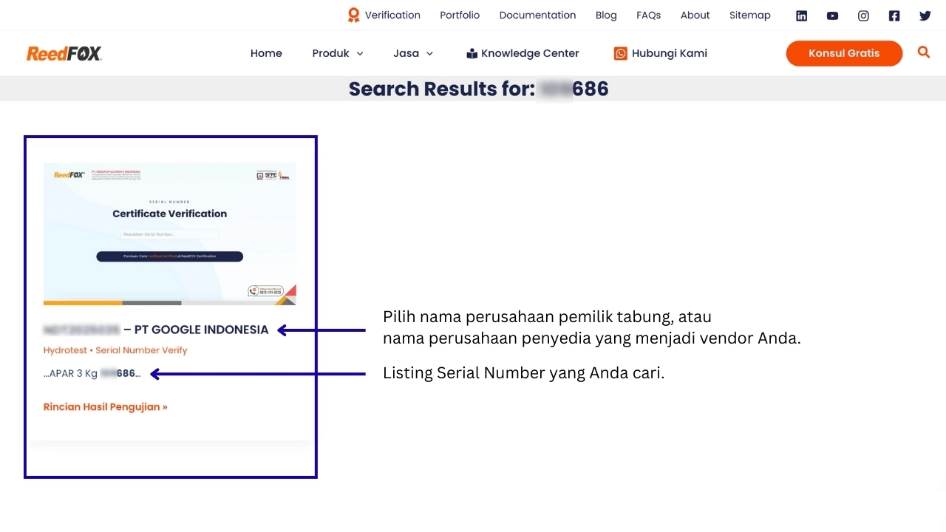
Task: Open the PT GOOGLE INDONESIA result title
Action: (156, 330)
